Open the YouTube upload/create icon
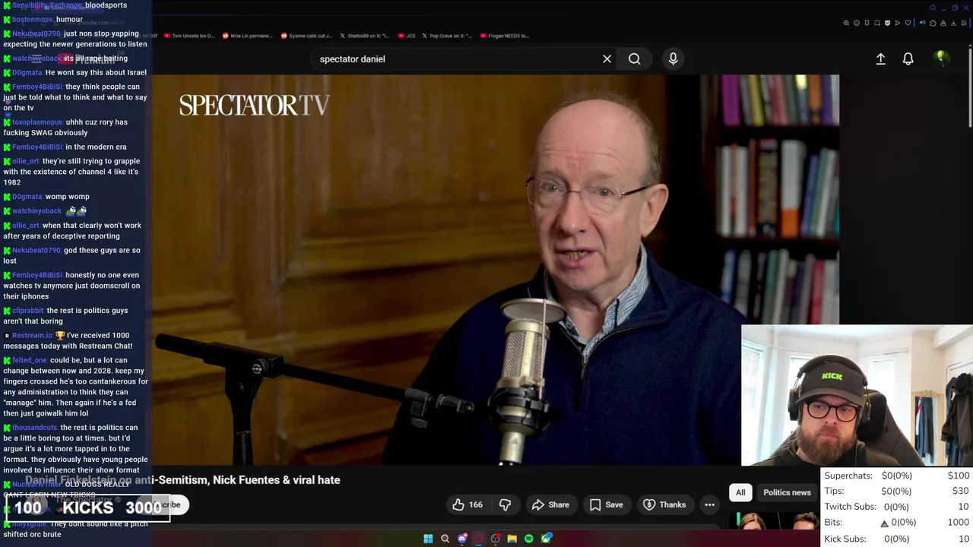The height and width of the screenshot is (547, 973). [x=880, y=58]
